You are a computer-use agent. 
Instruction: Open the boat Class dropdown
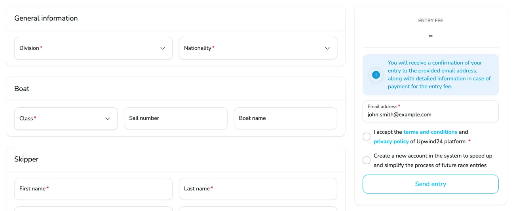[66, 118]
